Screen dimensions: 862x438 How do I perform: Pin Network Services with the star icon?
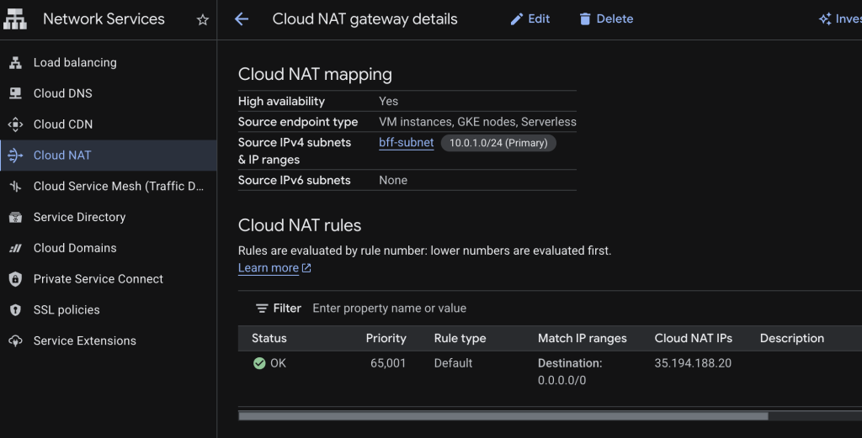pyautogui.click(x=203, y=20)
